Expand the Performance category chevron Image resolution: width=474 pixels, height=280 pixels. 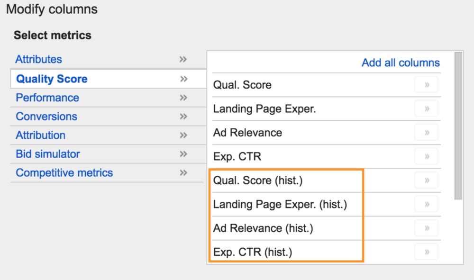tap(183, 98)
